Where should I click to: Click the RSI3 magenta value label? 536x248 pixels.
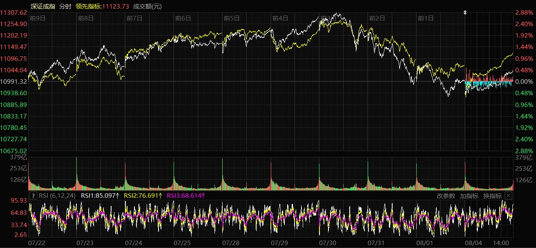186,196
